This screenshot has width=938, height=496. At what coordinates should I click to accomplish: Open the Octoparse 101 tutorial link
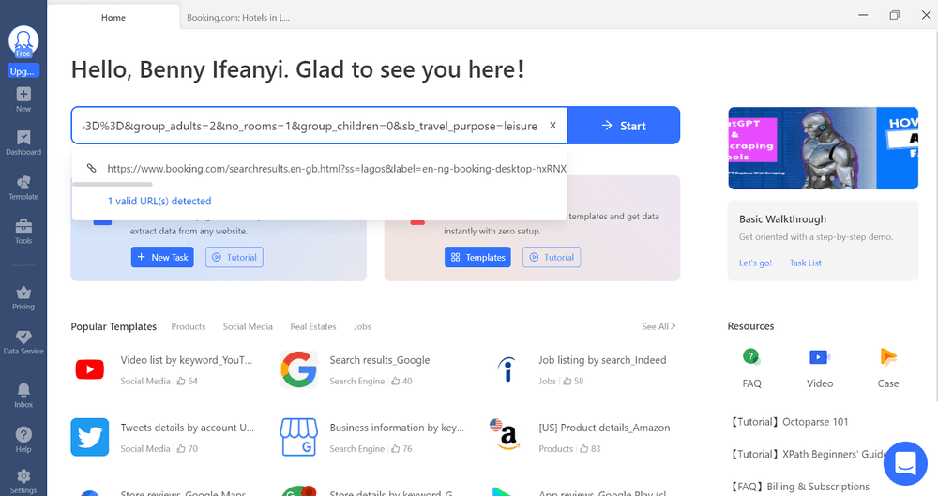[789, 422]
